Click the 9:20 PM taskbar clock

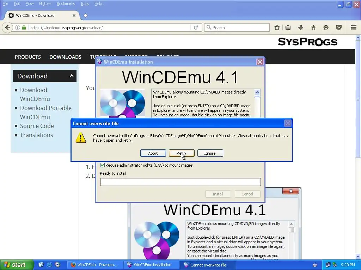click(348, 265)
